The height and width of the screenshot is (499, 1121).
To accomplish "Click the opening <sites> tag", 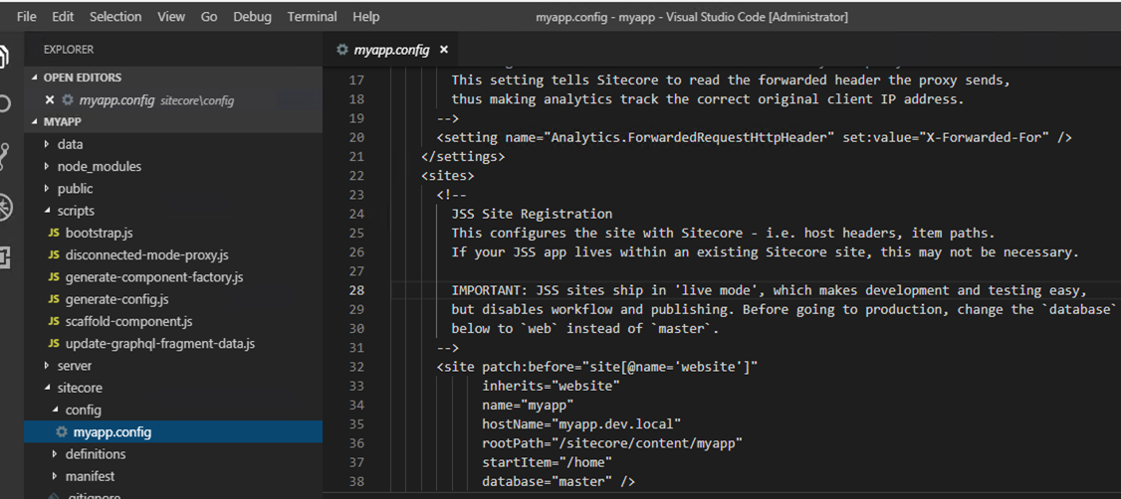I will point(448,176).
